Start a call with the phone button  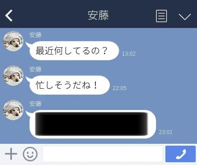pyautogui.click(x=180, y=154)
